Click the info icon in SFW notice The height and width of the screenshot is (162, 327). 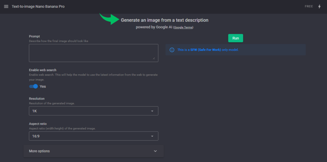tap(172, 50)
